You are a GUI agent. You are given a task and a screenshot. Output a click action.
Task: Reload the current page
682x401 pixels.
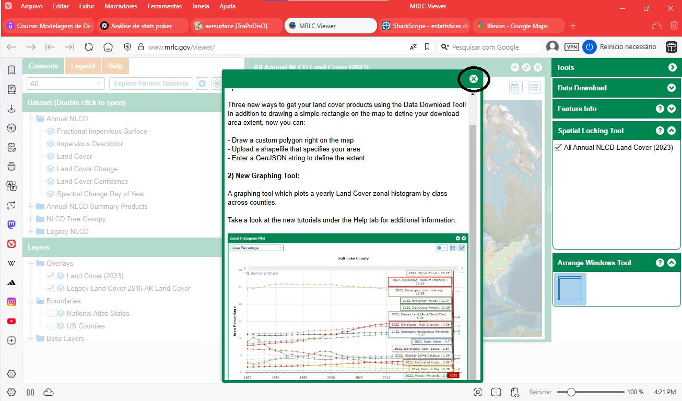click(89, 47)
